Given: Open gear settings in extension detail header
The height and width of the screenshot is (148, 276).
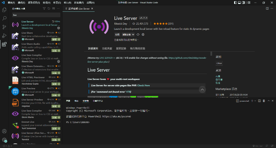Looking at the screenshot, I should (x=143, y=35).
